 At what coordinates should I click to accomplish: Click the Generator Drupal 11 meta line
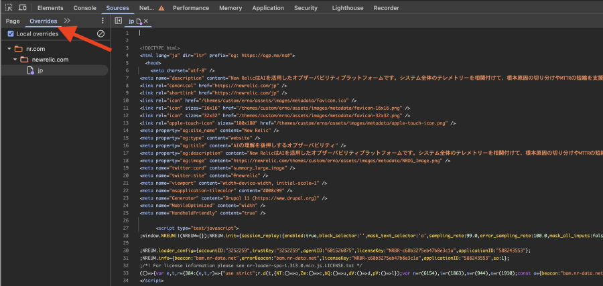233,198
